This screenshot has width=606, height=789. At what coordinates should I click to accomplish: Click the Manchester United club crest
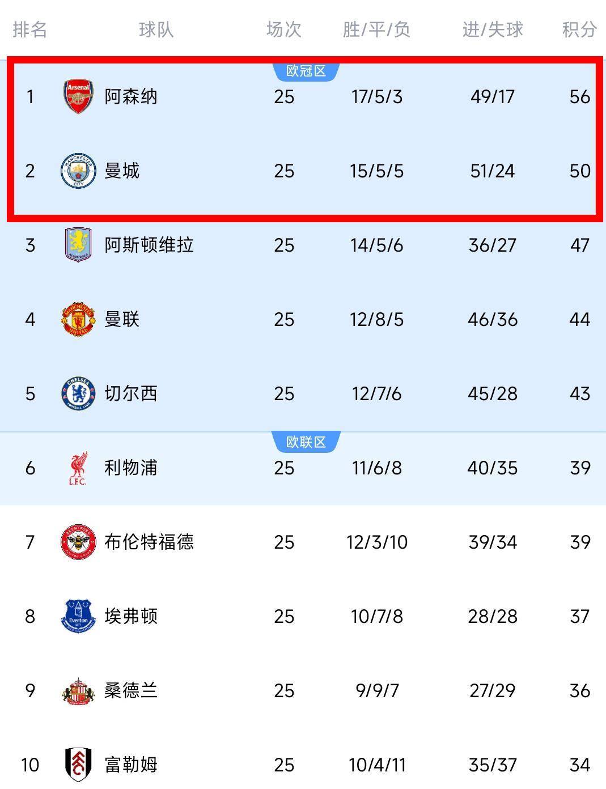[x=78, y=319]
